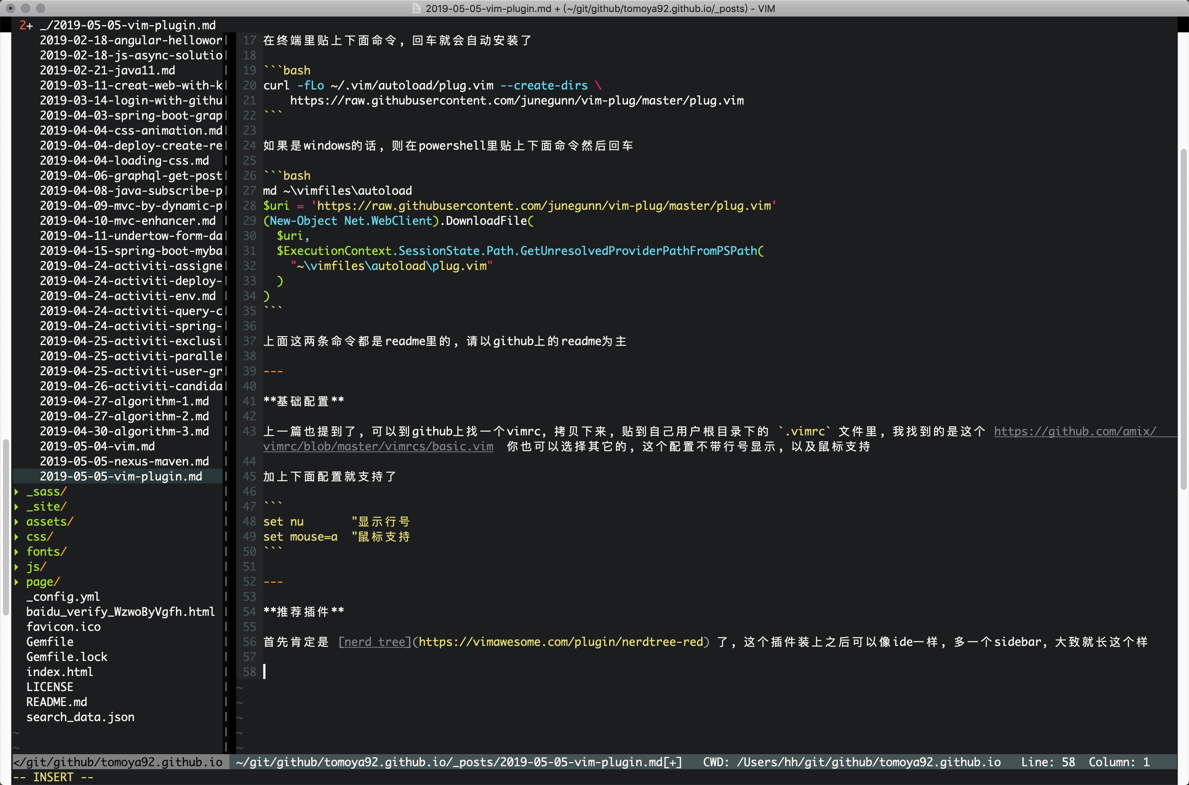The height and width of the screenshot is (785, 1189).
Task: Click the readme sentence on line 37
Action: click(x=444, y=341)
